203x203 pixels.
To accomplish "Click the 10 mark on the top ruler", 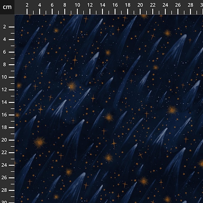I will (77, 5).
